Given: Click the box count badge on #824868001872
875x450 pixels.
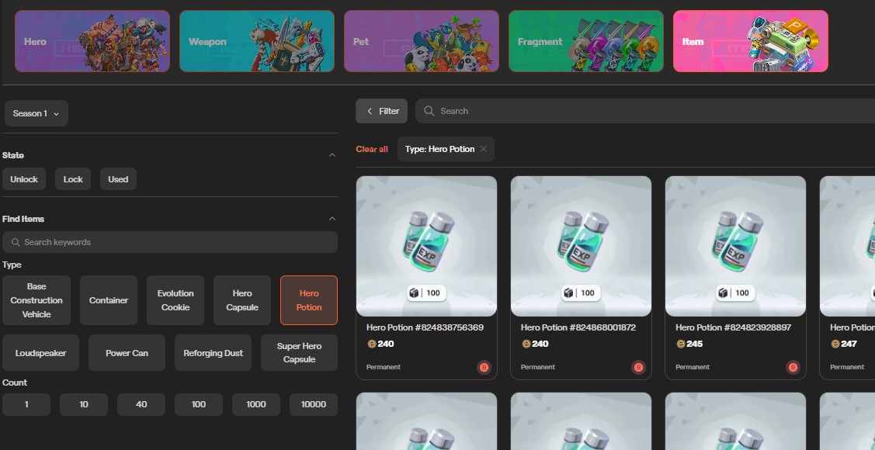Looking at the screenshot, I should 581,292.
